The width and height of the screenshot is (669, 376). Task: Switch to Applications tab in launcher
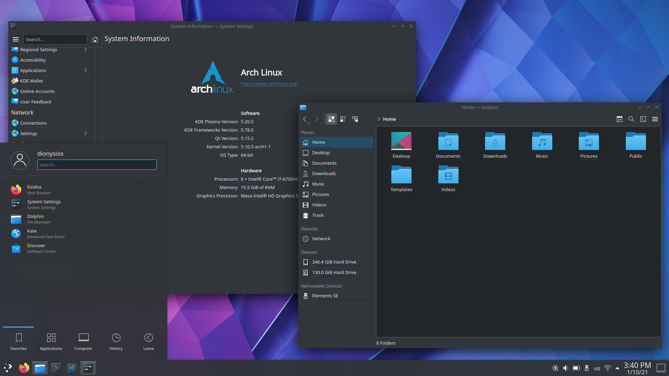[51, 341]
